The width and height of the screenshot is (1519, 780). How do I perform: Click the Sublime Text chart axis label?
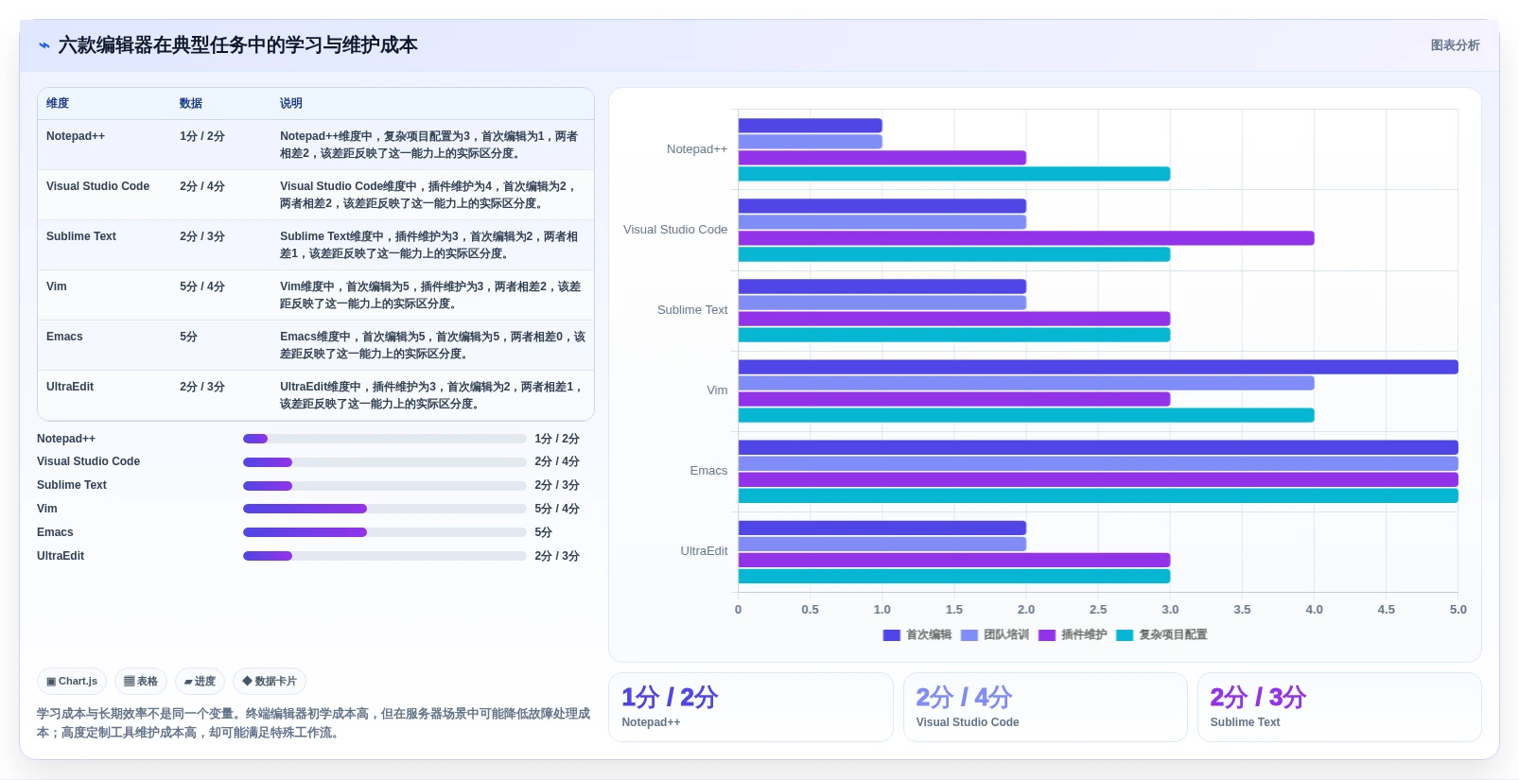pyautogui.click(x=692, y=310)
